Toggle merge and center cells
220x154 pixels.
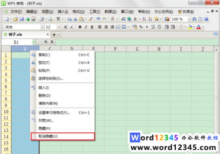124,27
